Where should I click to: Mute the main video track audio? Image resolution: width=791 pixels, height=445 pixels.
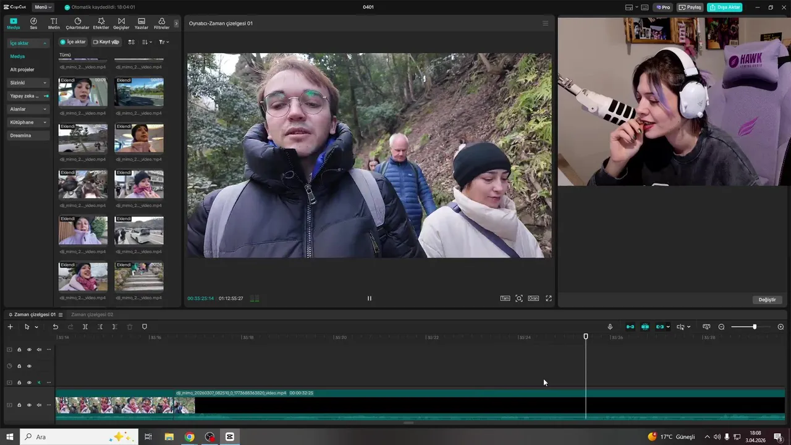coord(39,405)
